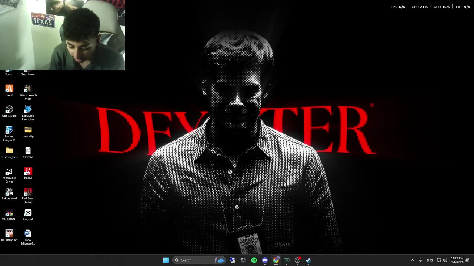This screenshot has width=474, height=266.
Task: Open the LabyMod Launcher shortcut
Action: click(28, 113)
